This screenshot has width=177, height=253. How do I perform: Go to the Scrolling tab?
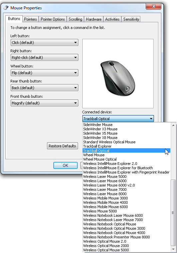point(75,19)
